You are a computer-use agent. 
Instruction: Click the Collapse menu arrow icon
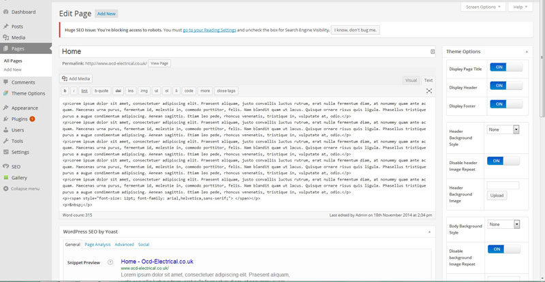(x=6, y=189)
